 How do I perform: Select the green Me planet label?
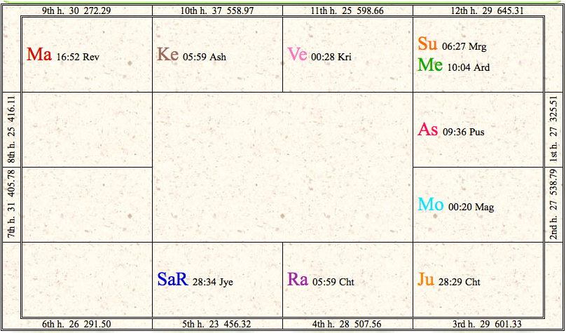pos(430,64)
